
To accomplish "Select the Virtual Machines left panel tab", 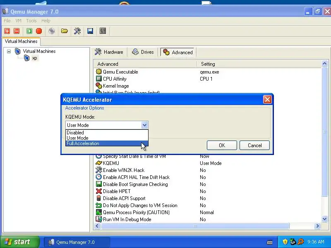I will coord(21,41).
